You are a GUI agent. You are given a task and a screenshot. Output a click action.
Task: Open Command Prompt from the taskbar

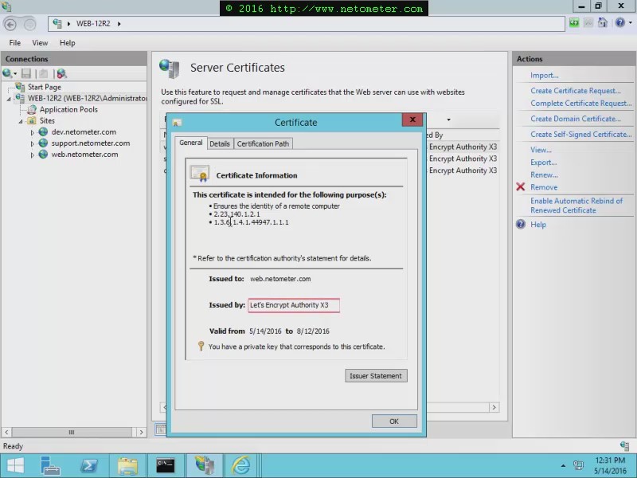pyautogui.click(x=166, y=465)
